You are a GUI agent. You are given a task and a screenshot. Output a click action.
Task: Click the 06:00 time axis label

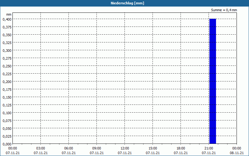point(68,148)
